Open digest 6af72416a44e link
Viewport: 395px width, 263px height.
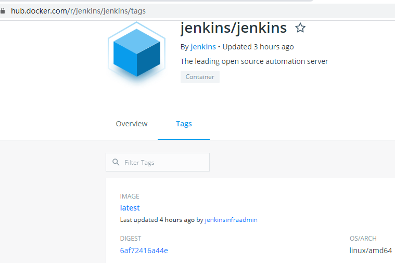point(144,251)
